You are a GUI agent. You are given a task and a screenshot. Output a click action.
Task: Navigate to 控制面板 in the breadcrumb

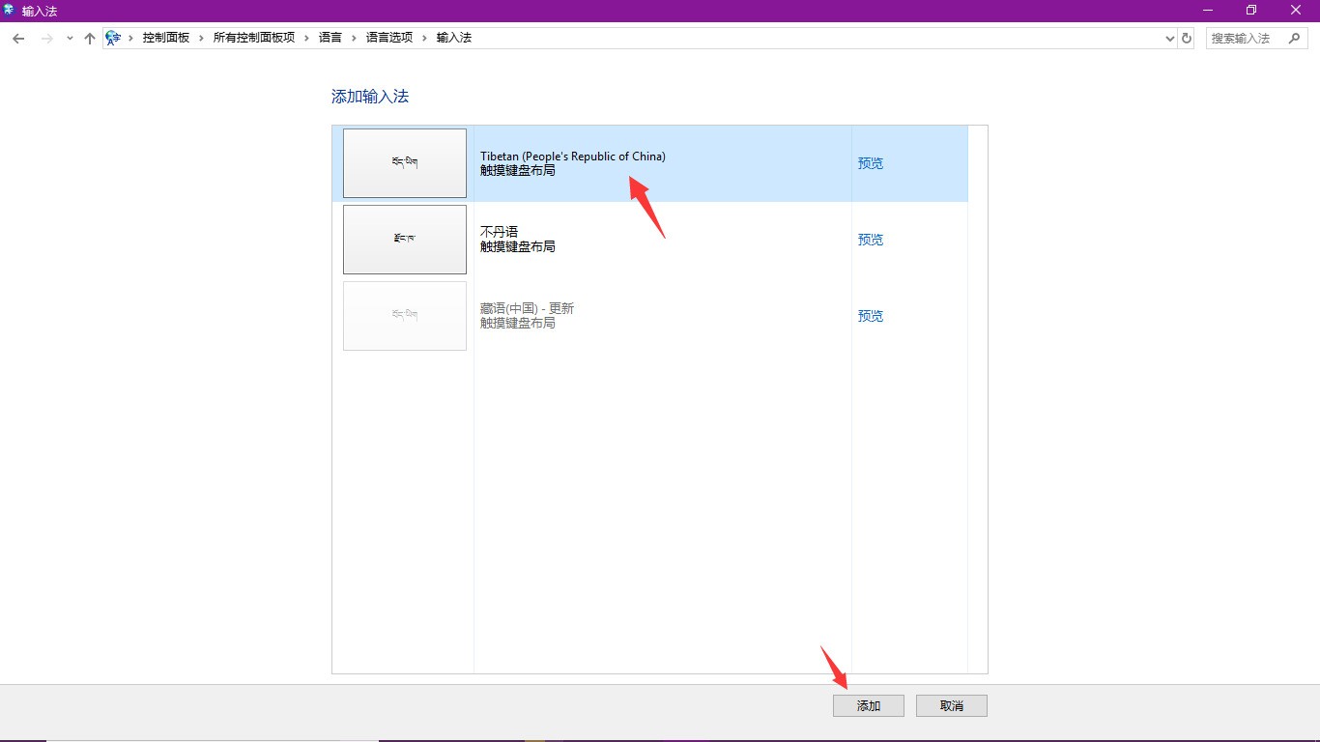click(166, 37)
